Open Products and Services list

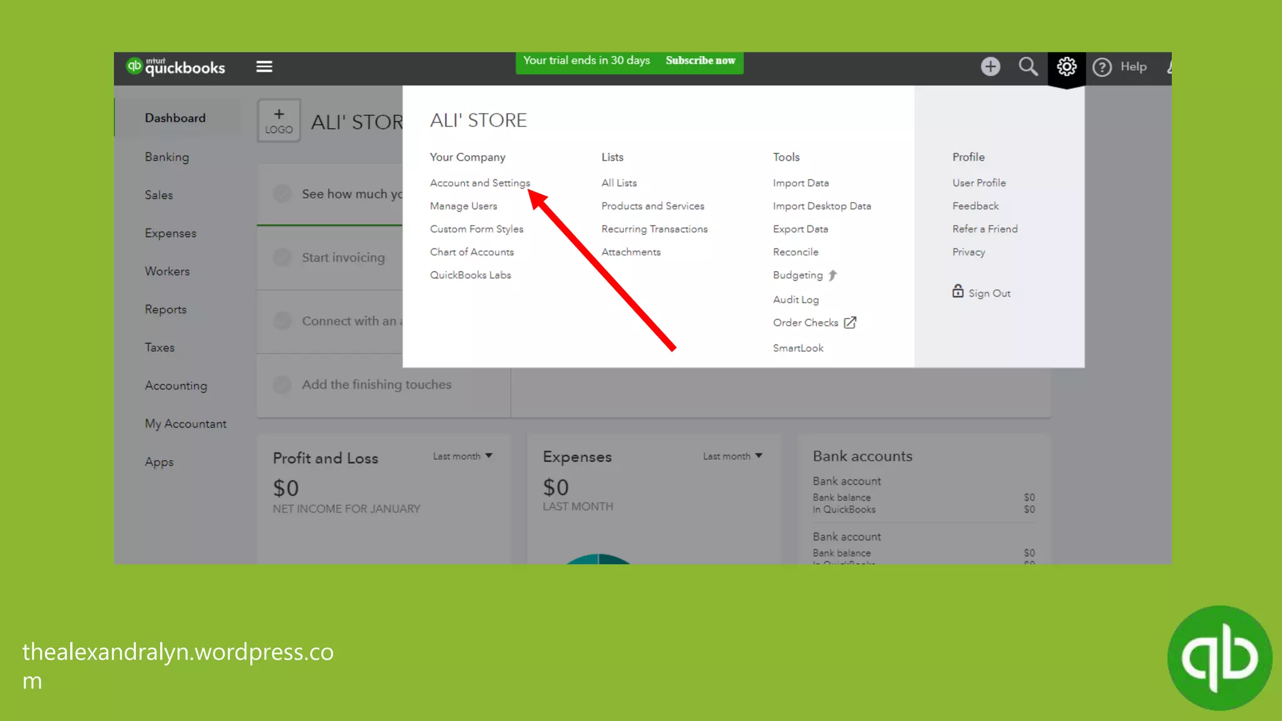[x=652, y=206]
